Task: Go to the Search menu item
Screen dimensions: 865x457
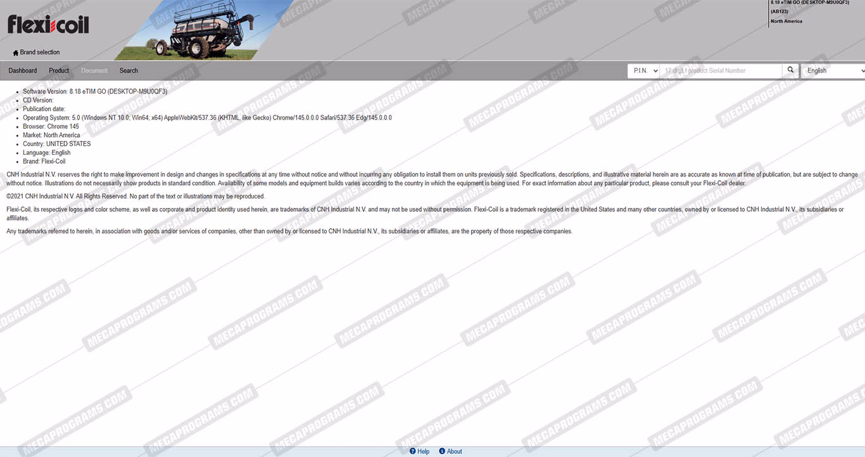Action: [129, 71]
